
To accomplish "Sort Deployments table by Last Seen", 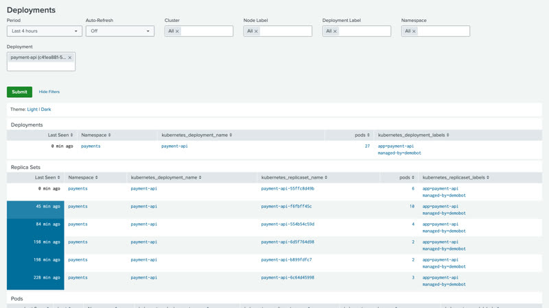I will pyautogui.click(x=60, y=135).
